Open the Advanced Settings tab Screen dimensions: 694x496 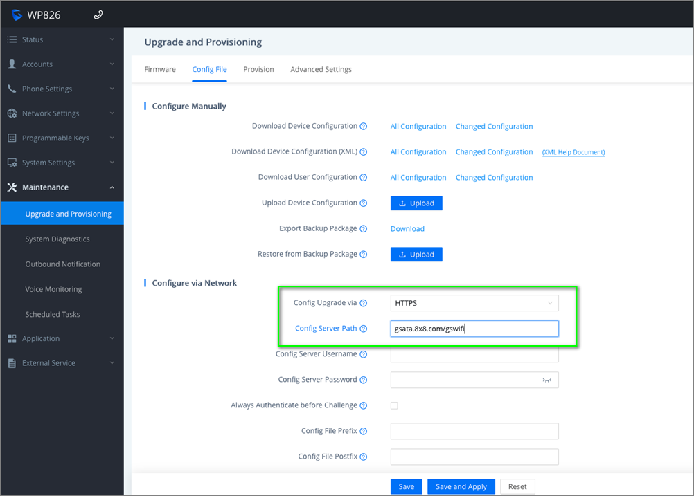point(321,69)
